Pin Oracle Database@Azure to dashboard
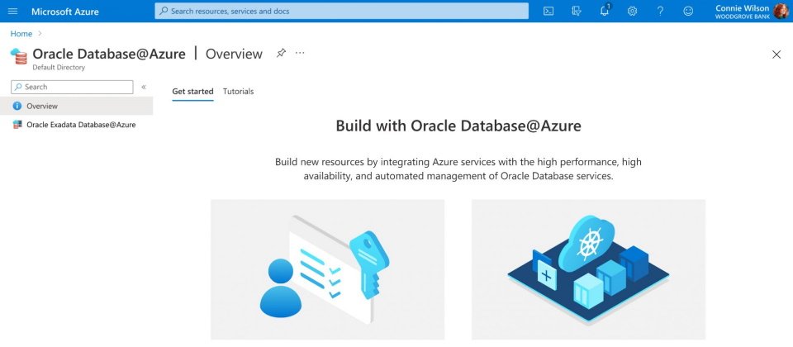 pyautogui.click(x=281, y=53)
